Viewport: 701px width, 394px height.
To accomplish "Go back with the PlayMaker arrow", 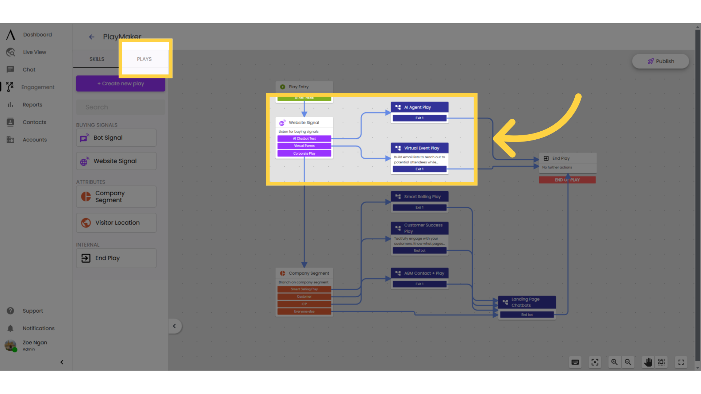I will tap(92, 37).
